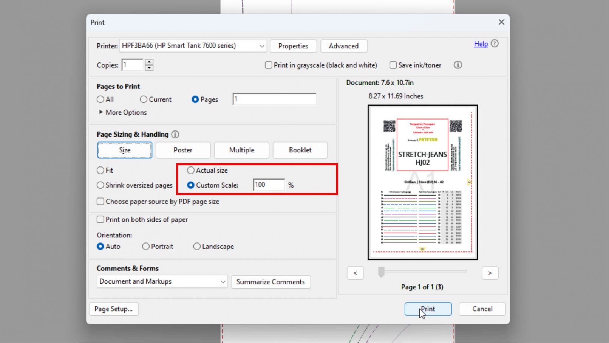Go to next page using the right arrow
609x343 pixels.
pyautogui.click(x=490, y=273)
